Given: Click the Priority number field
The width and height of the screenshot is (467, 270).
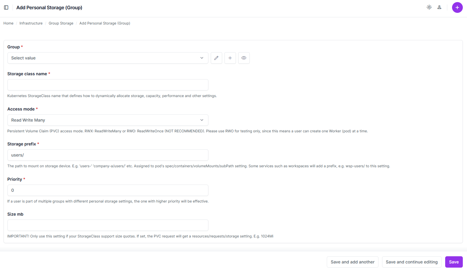Looking at the screenshot, I should (x=108, y=190).
